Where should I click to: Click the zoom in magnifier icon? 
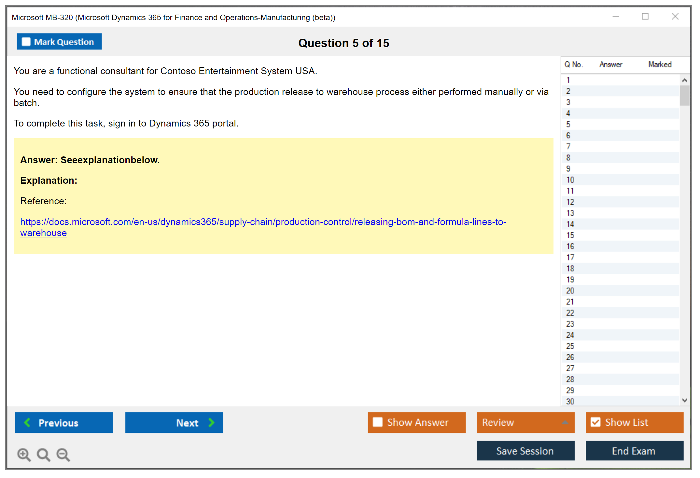[x=23, y=454]
